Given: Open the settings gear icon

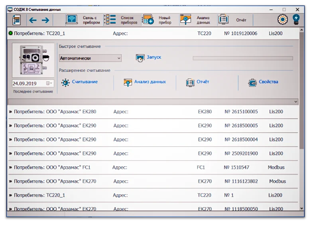Looking at the screenshot, I should (x=283, y=20).
